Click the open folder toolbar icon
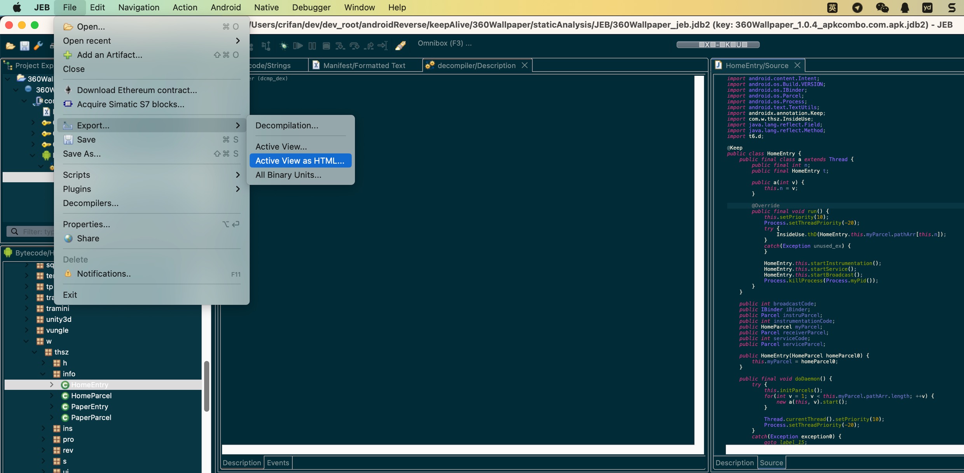 (10, 46)
